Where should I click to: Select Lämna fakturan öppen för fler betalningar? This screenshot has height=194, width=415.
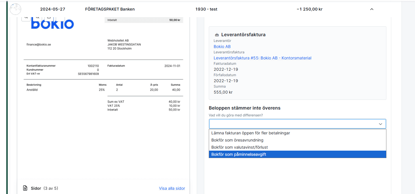coord(251,133)
